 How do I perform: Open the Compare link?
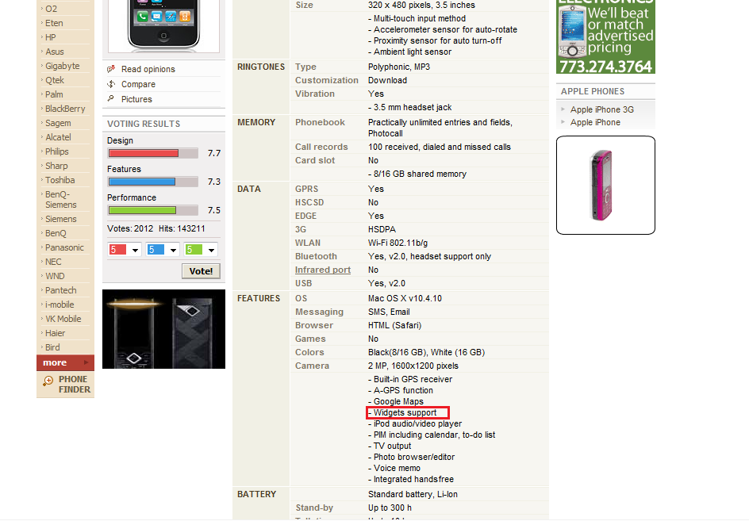pyautogui.click(x=138, y=84)
